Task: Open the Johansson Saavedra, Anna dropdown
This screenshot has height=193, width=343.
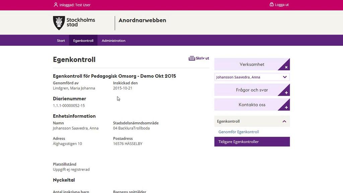Action: [x=252, y=77]
